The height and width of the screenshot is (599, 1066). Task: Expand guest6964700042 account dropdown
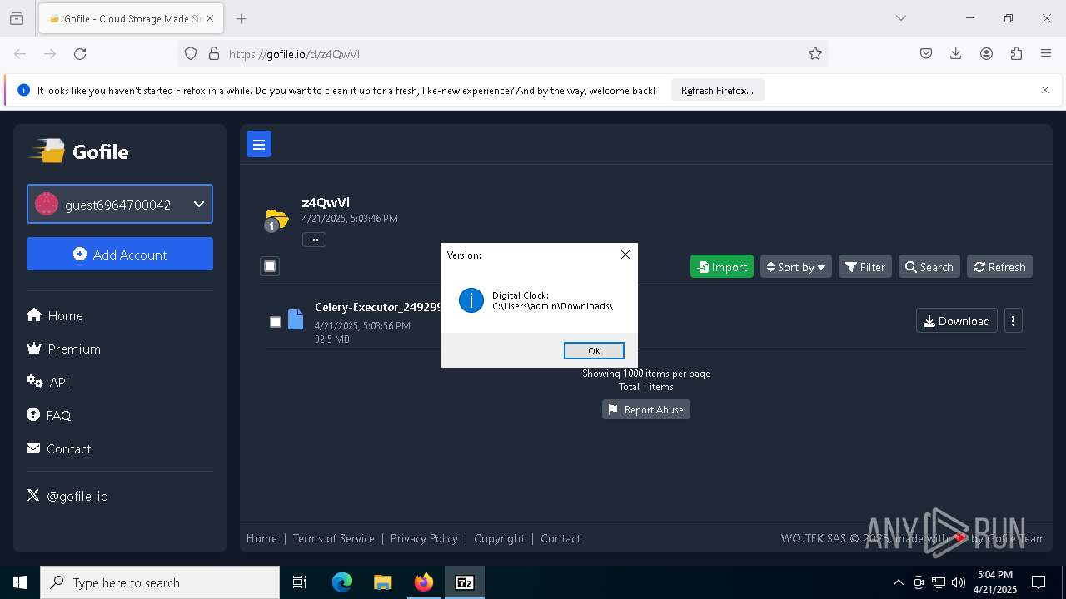[120, 204]
